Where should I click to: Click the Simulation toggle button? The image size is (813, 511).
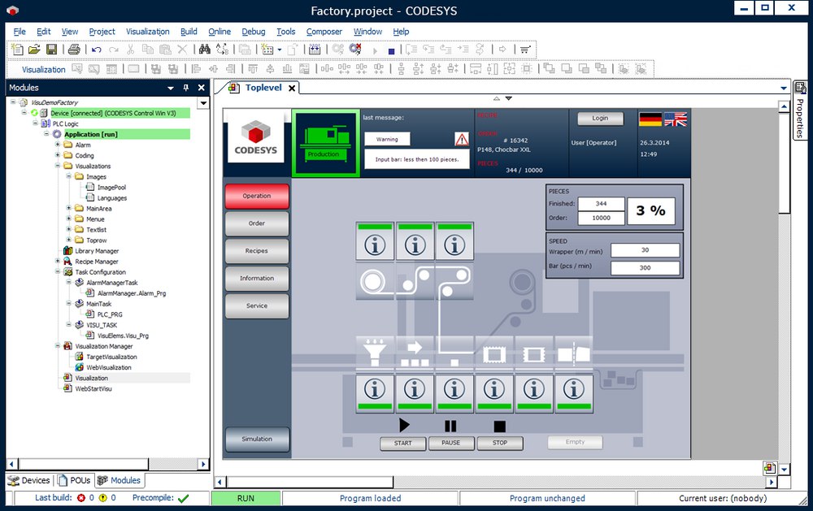coord(257,440)
